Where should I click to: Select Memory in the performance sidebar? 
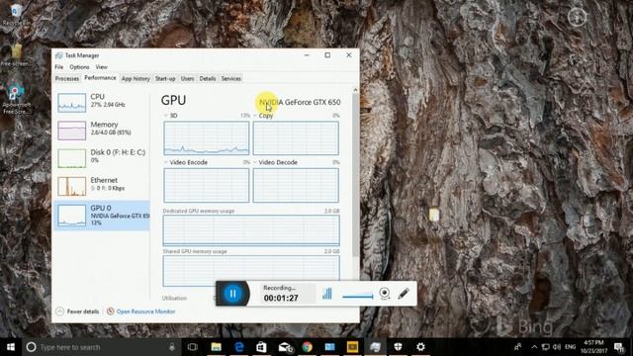102,130
